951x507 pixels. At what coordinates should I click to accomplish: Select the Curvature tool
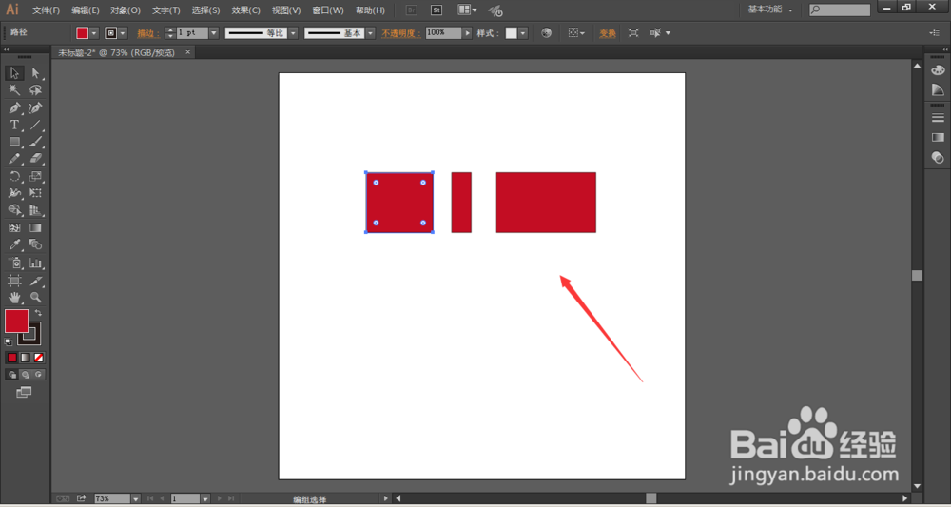[x=36, y=107]
